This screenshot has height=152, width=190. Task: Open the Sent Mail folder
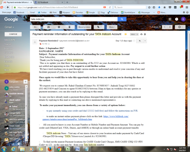click(x=8, y=53)
